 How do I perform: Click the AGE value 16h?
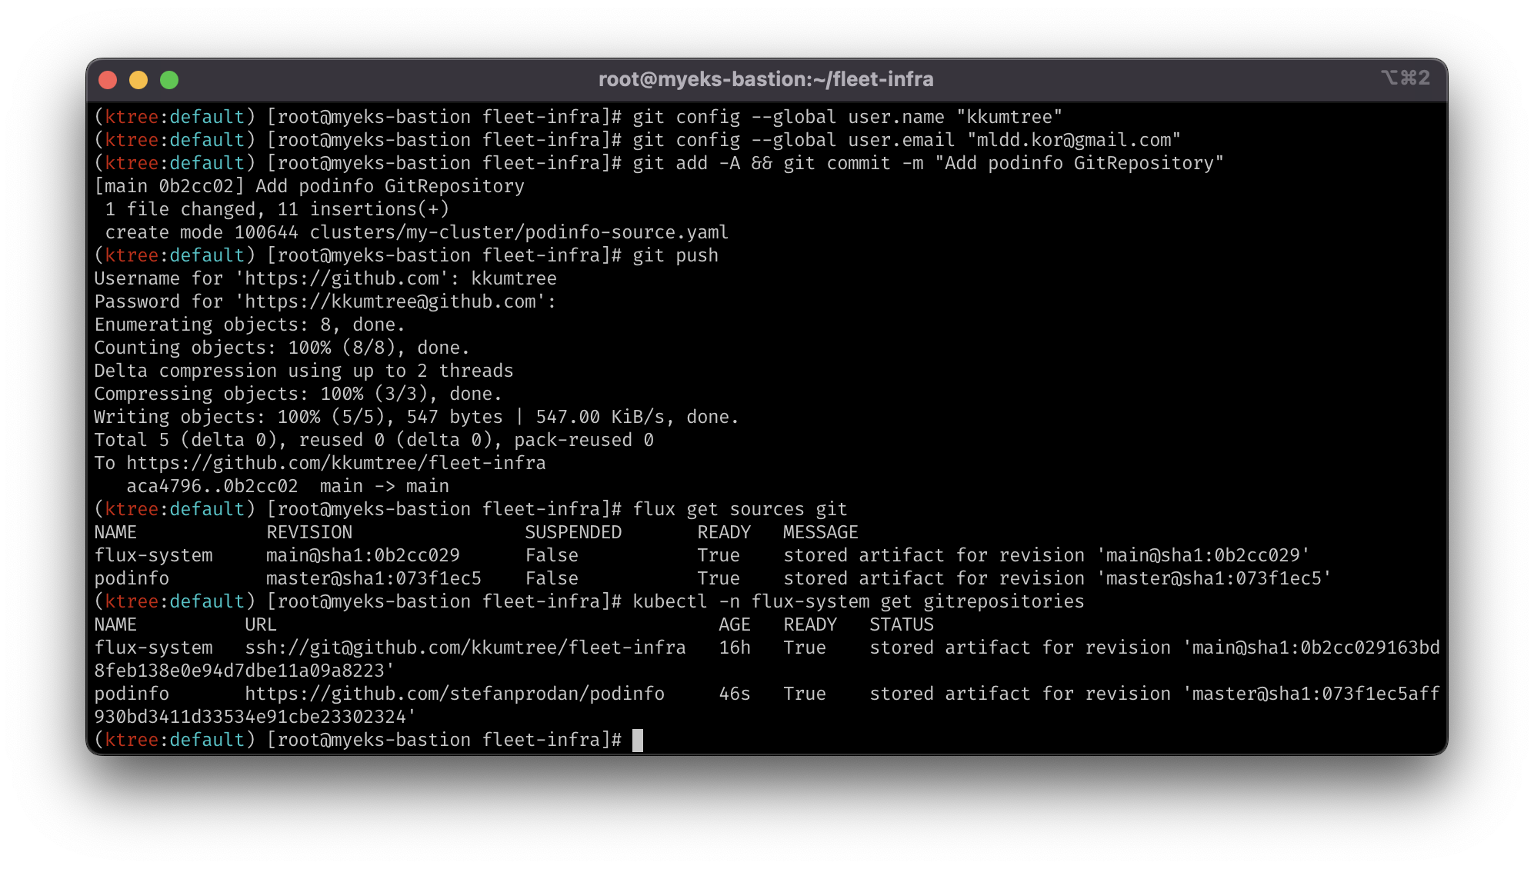tap(735, 648)
